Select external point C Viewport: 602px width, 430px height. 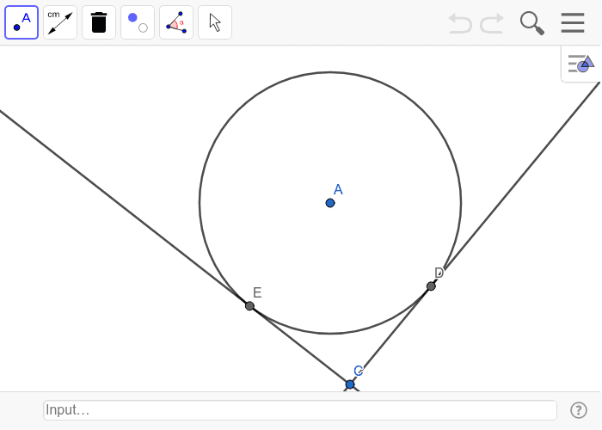350,384
